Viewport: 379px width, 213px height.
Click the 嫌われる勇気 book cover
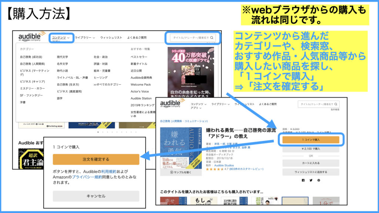point(181,148)
